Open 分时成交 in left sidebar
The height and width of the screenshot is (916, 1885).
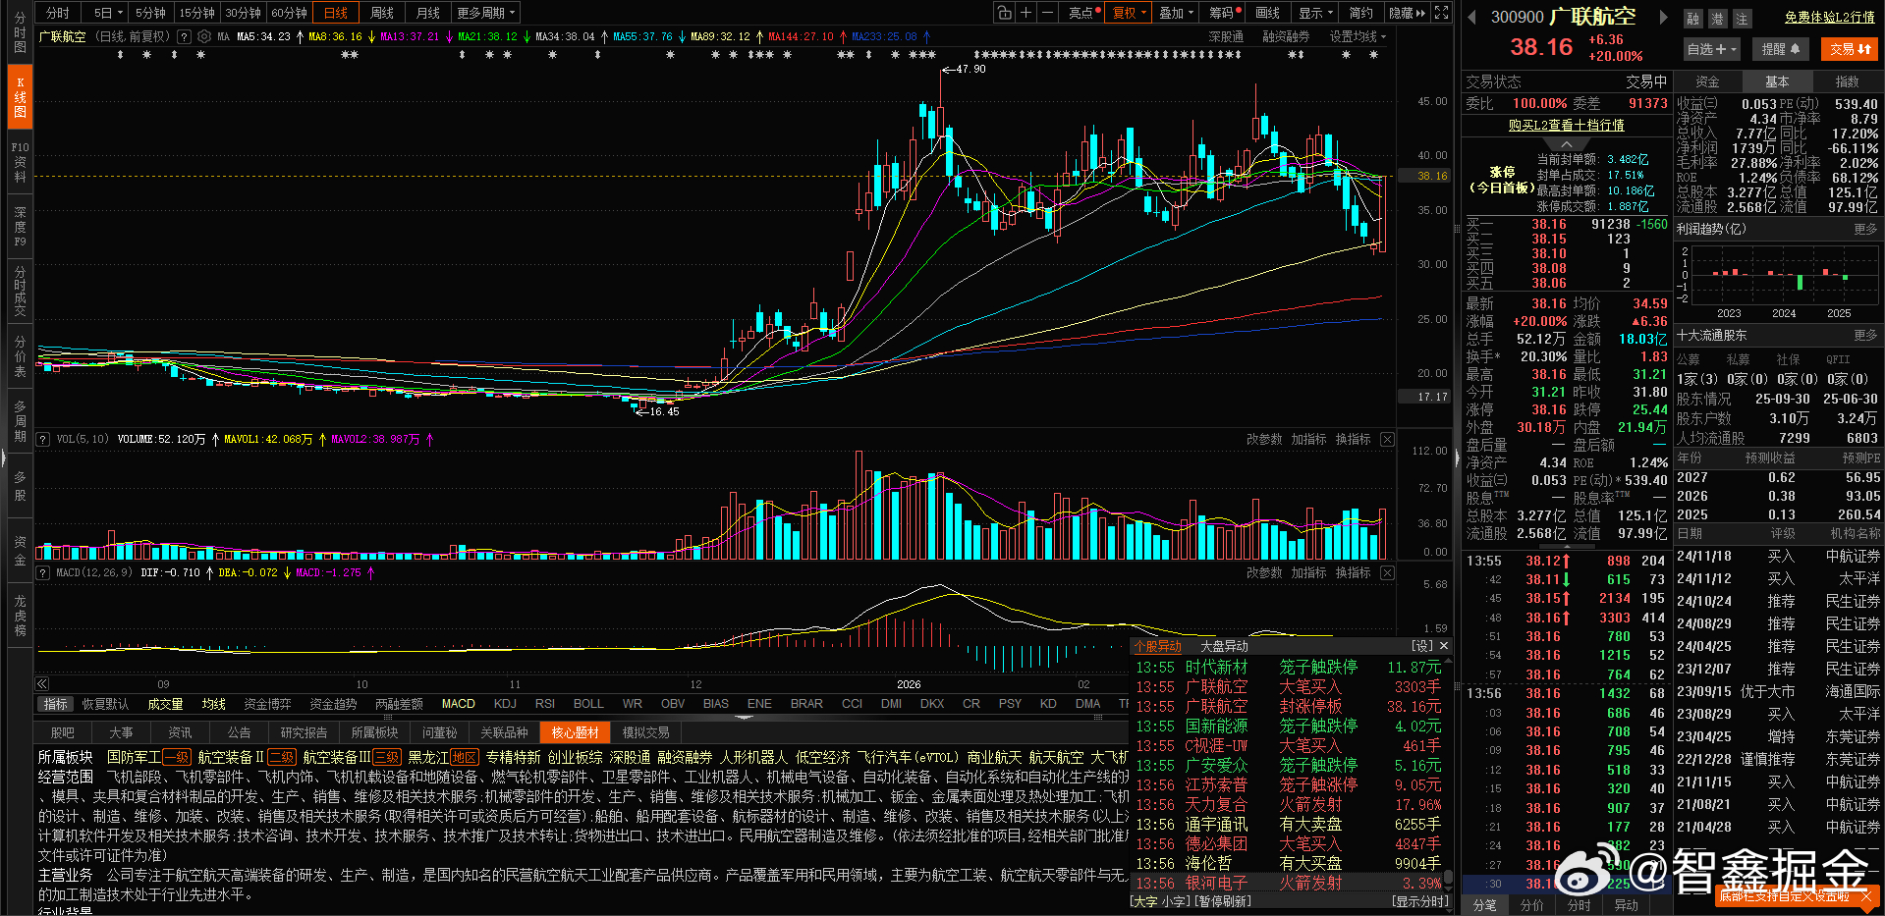(20, 292)
